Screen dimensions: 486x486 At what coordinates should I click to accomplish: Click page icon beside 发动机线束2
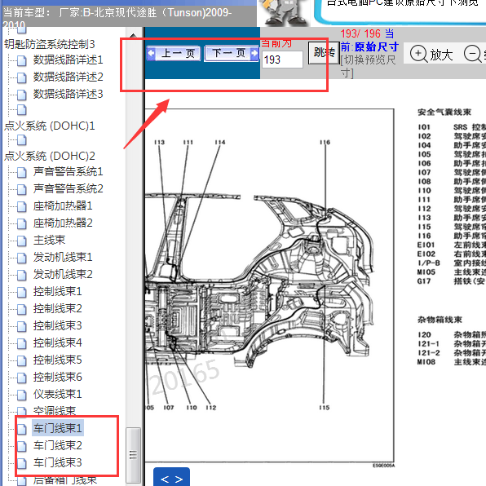[22, 275]
